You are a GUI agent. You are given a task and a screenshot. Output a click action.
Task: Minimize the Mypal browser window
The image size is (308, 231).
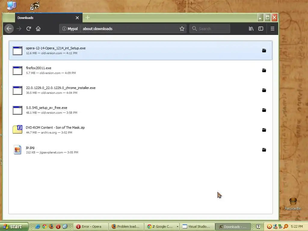coord(260,18)
